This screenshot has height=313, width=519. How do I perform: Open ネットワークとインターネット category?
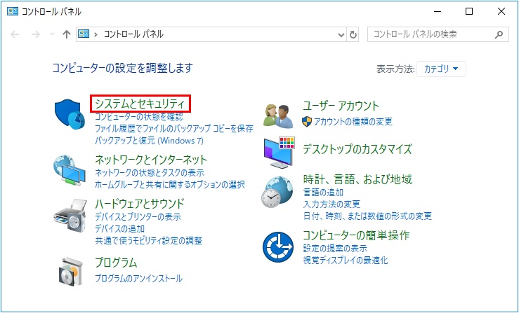151,160
